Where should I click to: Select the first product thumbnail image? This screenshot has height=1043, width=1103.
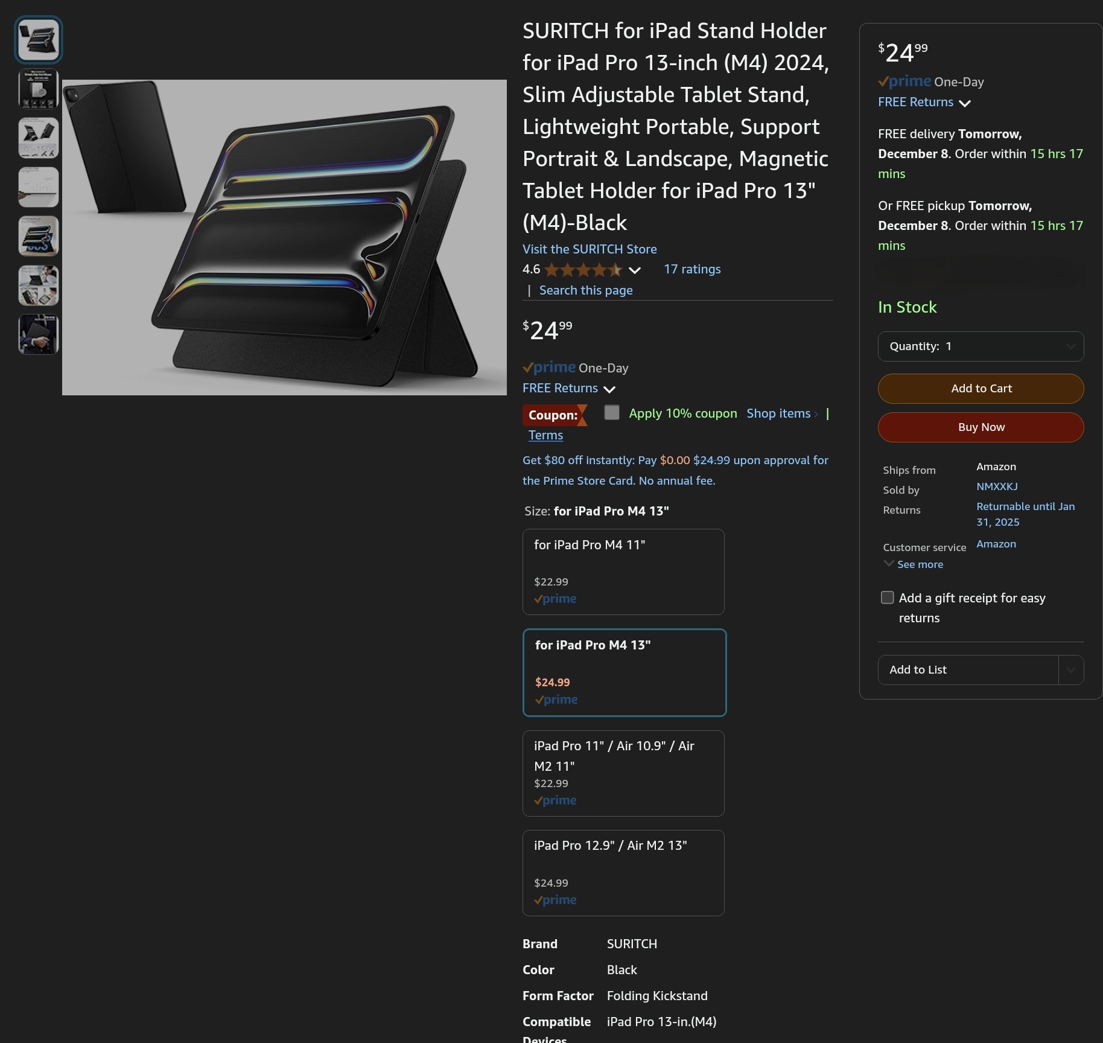click(x=39, y=40)
